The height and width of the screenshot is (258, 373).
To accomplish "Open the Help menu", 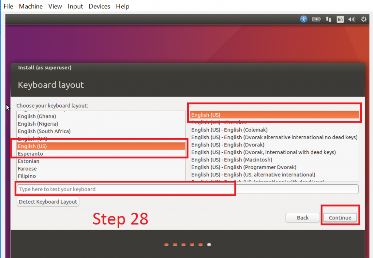I will (x=122, y=6).
